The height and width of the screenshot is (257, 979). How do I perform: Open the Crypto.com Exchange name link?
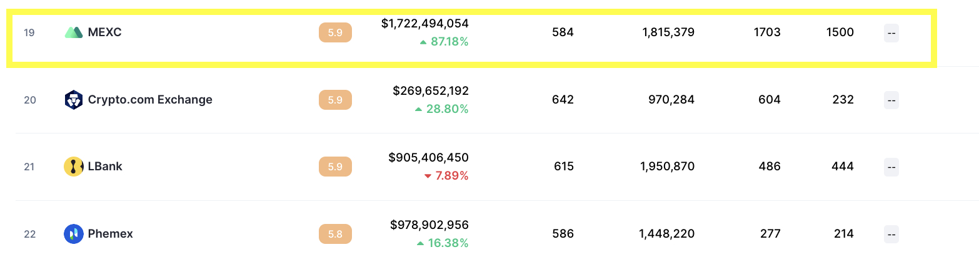pos(150,100)
